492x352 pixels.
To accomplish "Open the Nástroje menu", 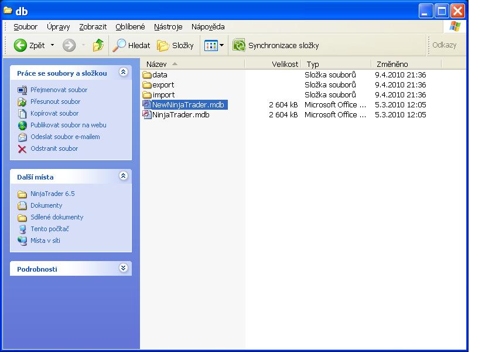I will pos(168,27).
